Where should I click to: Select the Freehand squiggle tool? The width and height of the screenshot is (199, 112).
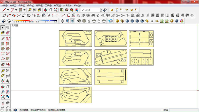pyautogui.click(x=8, y=38)
